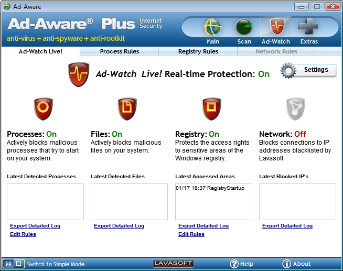This screenshot has height=271, width=343.
Task: Toggle Network Off status
Action: [301, 134]
